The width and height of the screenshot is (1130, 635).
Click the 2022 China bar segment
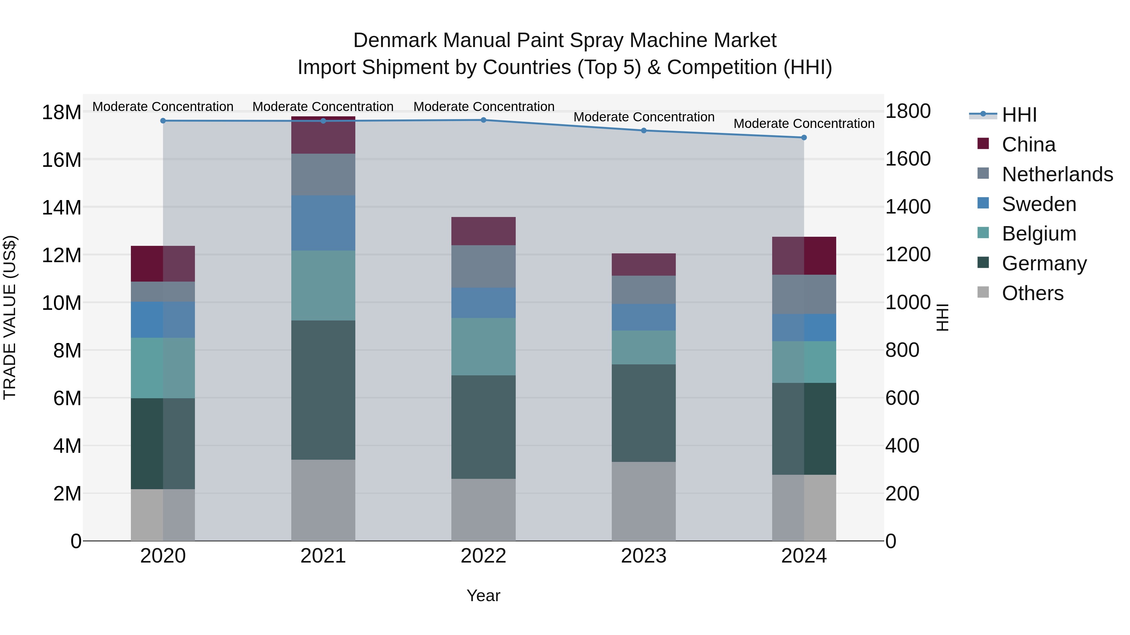pyautogui.click(x=483, y=231)
